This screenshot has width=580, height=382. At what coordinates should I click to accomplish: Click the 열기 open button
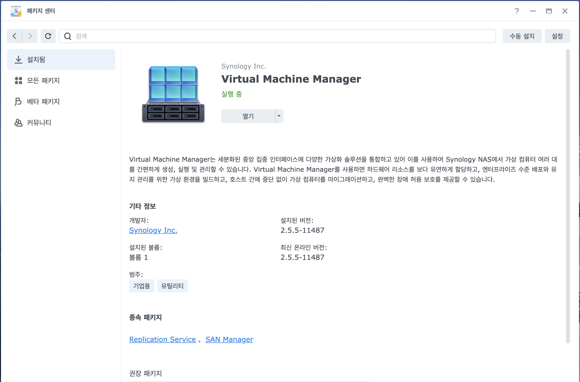tap(248, 116)
